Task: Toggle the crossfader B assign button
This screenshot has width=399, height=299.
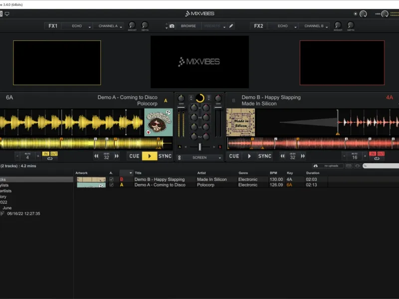Action: pos(220,147)
